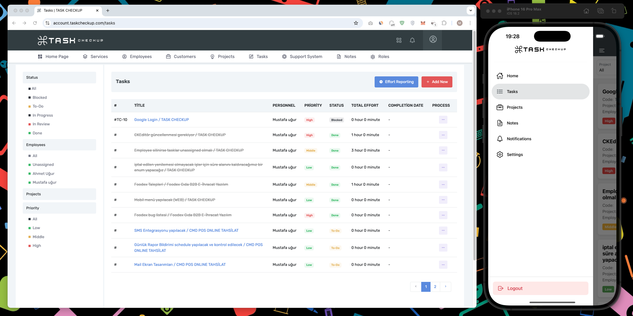Open the apps grid icon in header

[399, 40]
